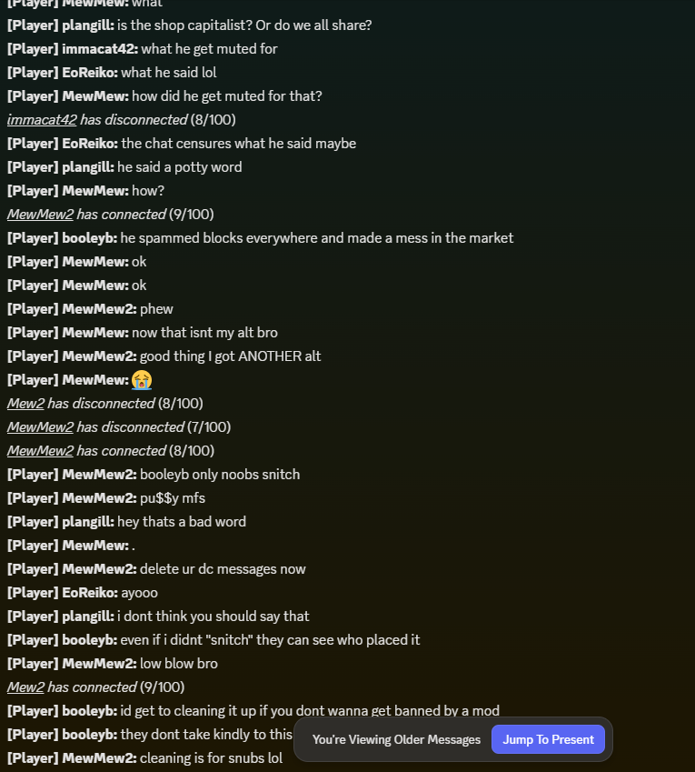
Task: Click MewMew2 link in first connected notice (9/100)
Action: [40, 215]
